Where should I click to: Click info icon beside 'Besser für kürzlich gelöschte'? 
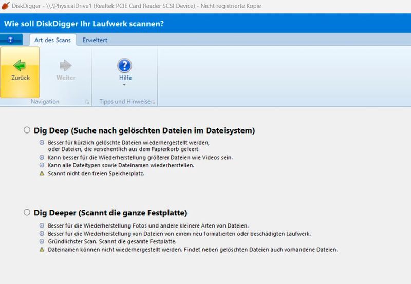tap(42, 143)
